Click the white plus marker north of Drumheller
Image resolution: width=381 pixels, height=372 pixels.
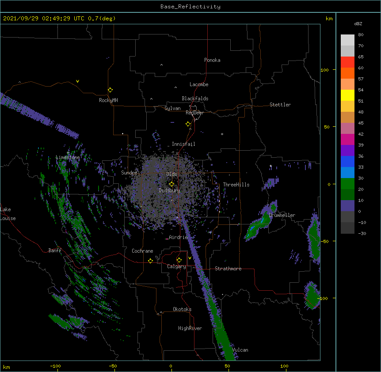click(x=271, y=166)
